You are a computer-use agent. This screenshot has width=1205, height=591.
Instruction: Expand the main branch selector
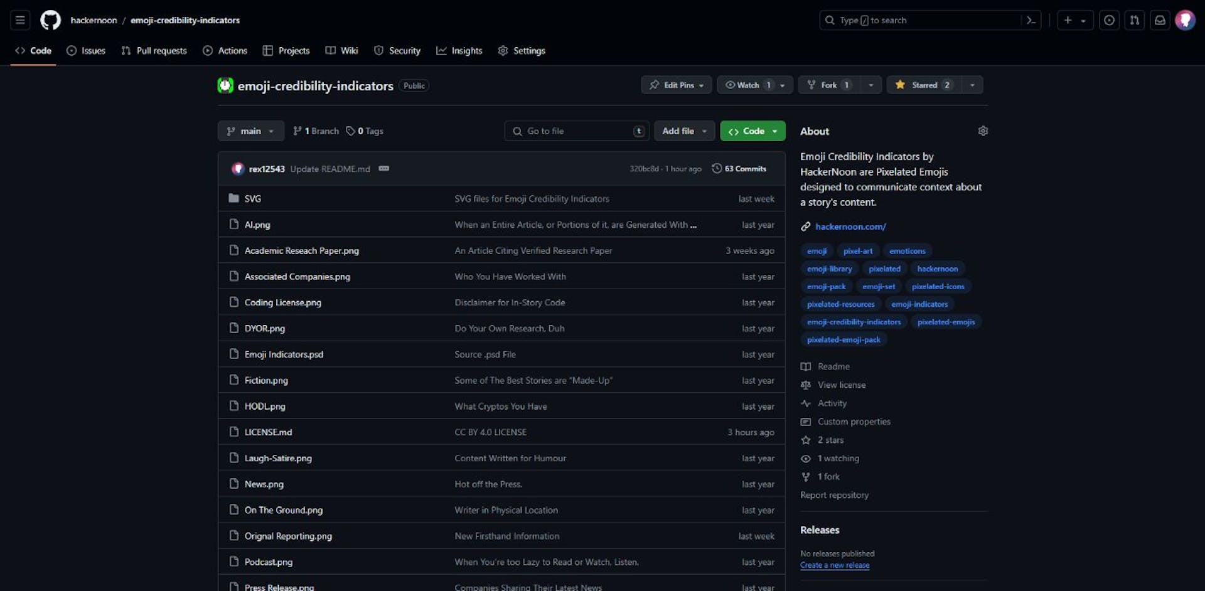[x=250, y=130]
